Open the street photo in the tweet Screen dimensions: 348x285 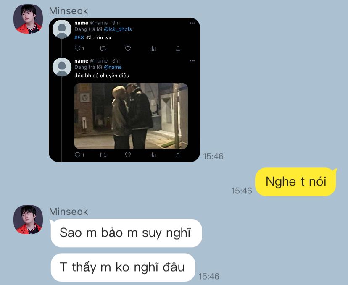(x=131, y=116)
